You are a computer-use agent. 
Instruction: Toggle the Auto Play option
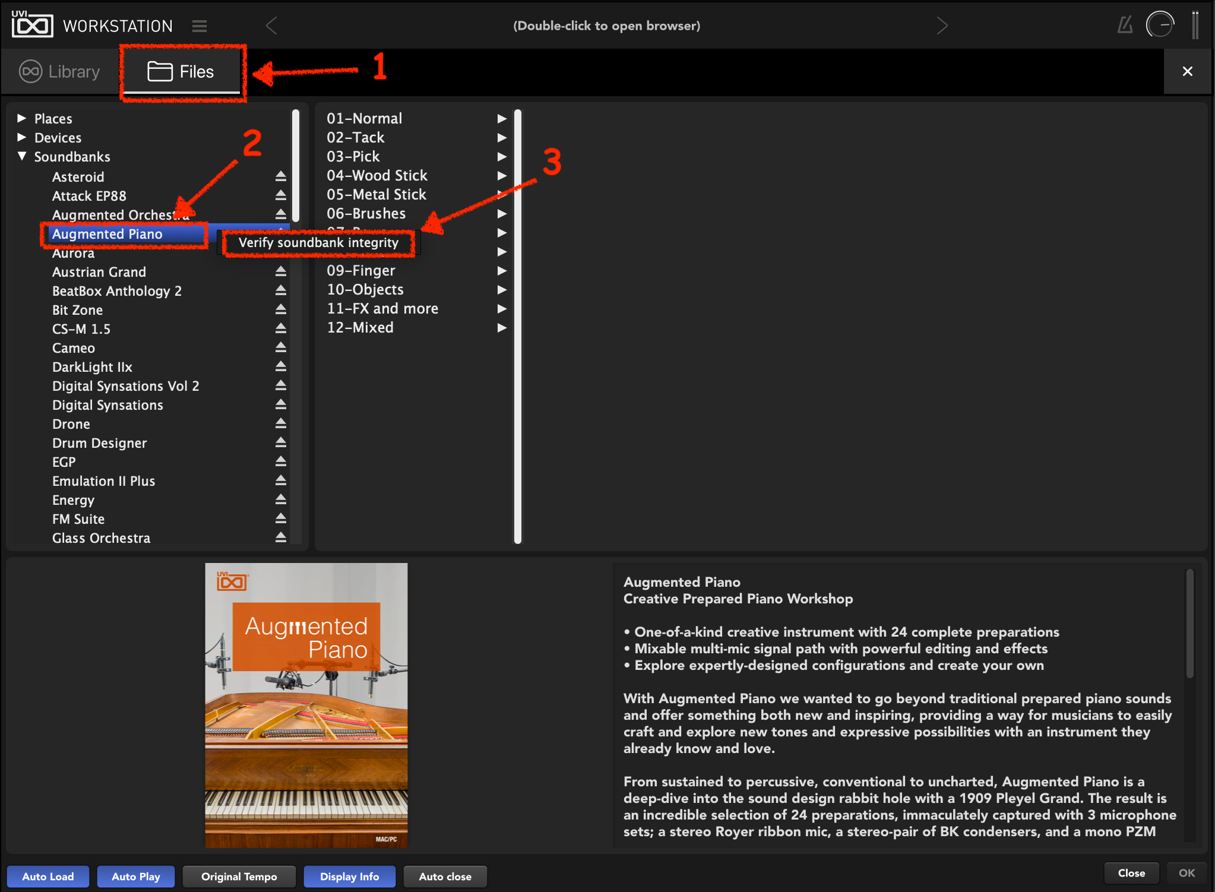[136, 876]
